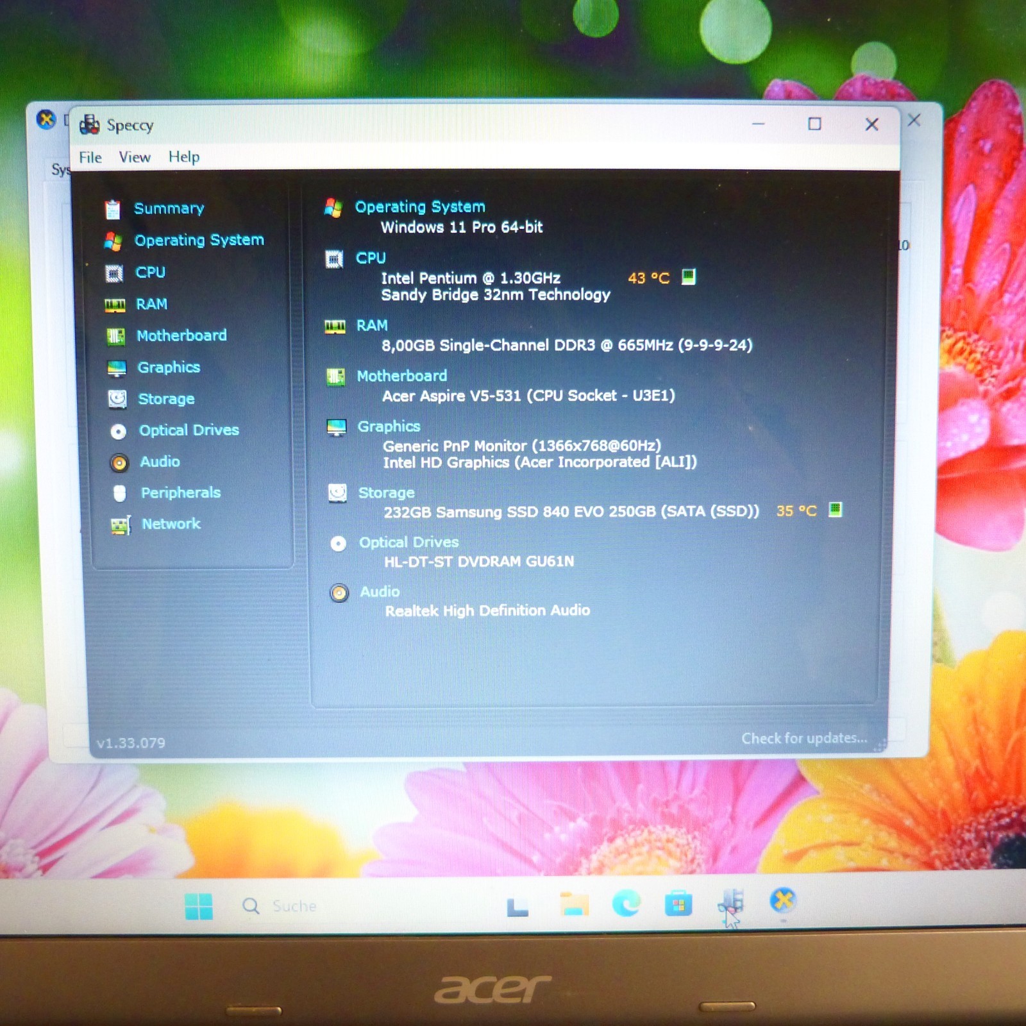Select Network in the sidebar
This screenshot has height=1026, width=1026.
(x=171, y=524)
